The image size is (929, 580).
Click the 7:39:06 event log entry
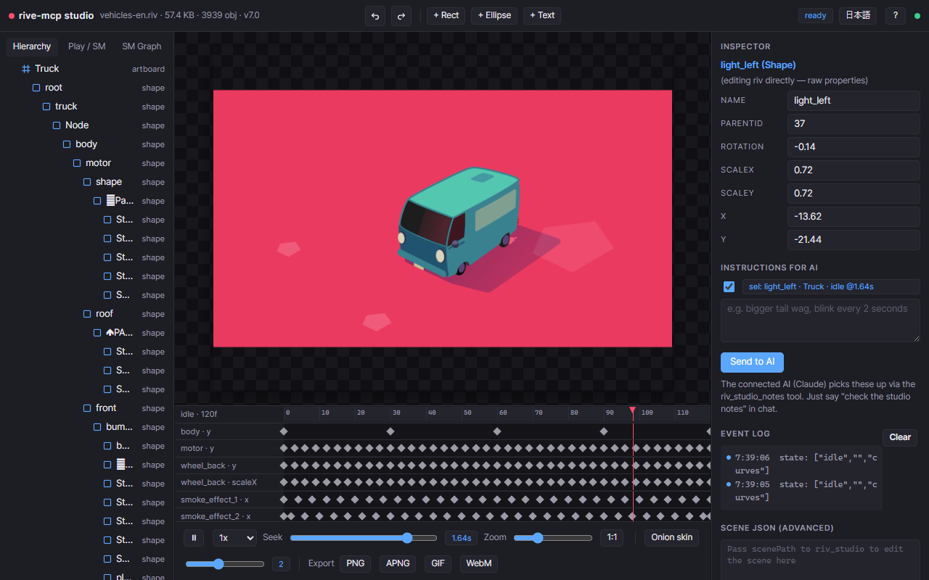click(802, 464)
